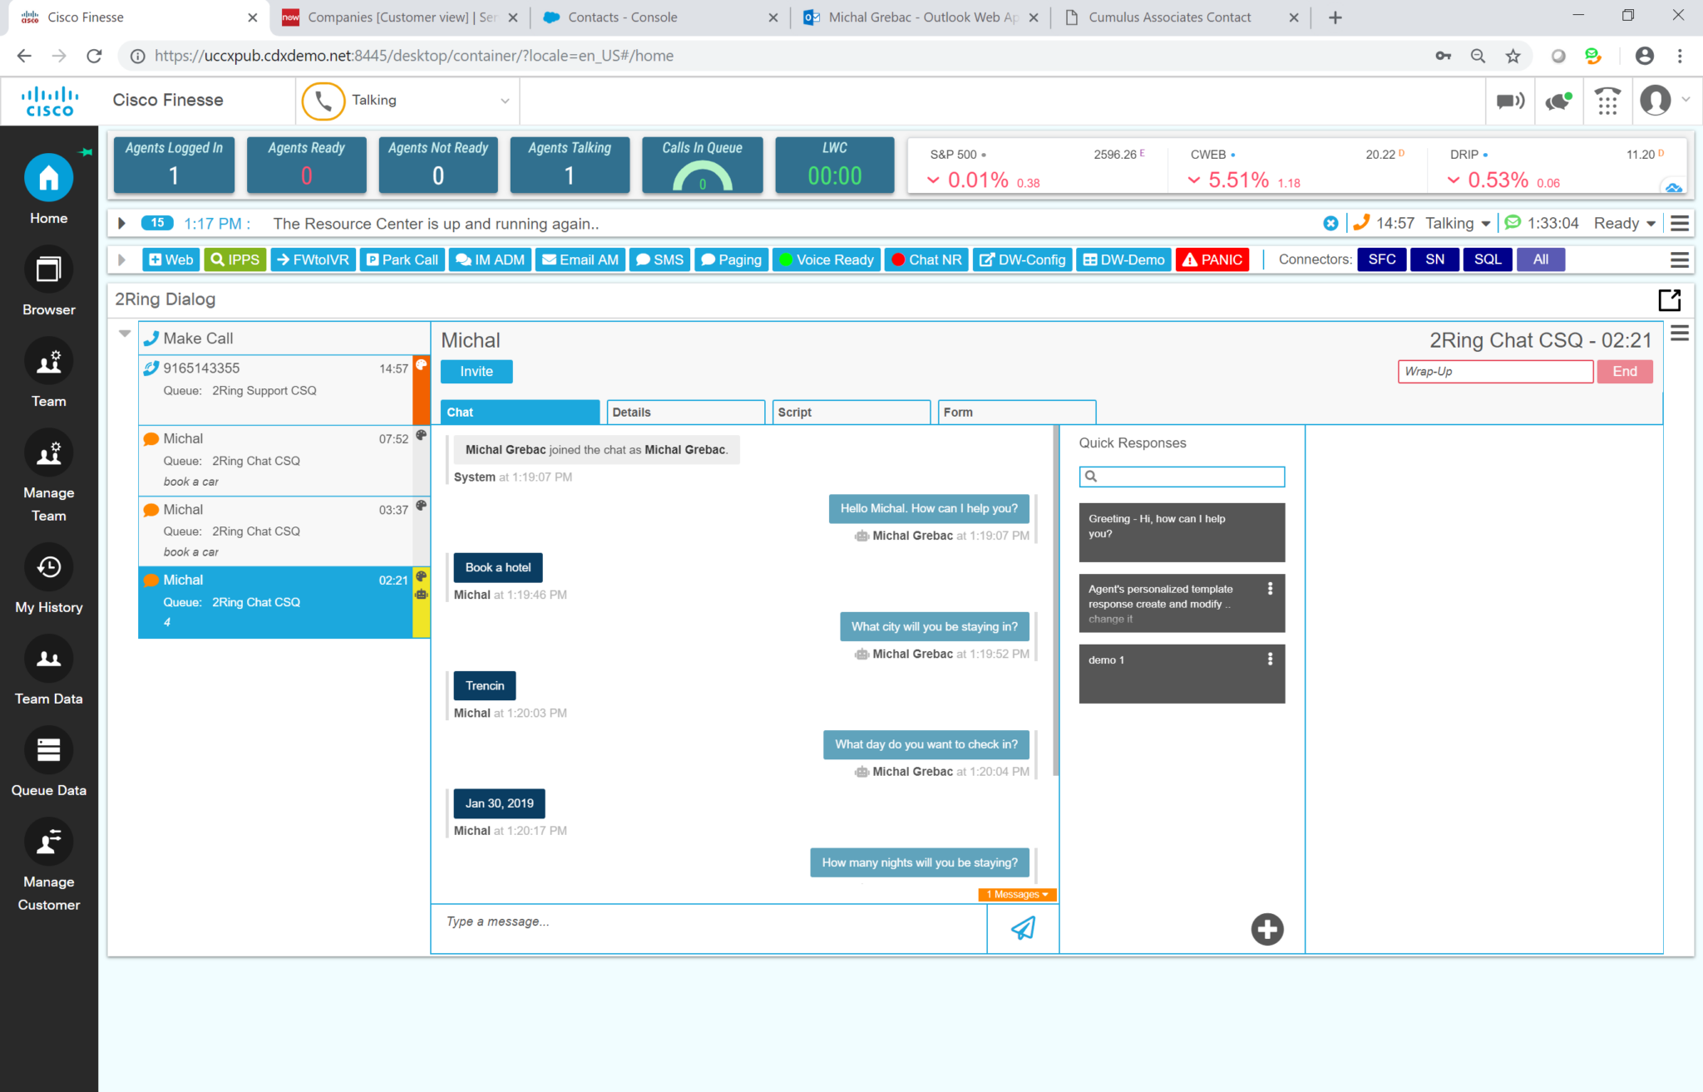Viewport: 1703px width, 1092px height.
Task: Click the PANIC toolbar icon
Action: 1212,259
